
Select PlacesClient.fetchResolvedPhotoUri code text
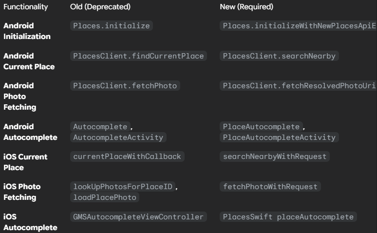(299, 86)
